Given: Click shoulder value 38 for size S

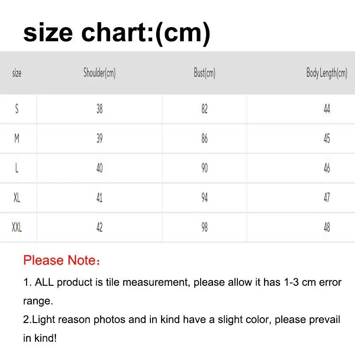Looking at the screenshot, I should [x=99, y=109].
